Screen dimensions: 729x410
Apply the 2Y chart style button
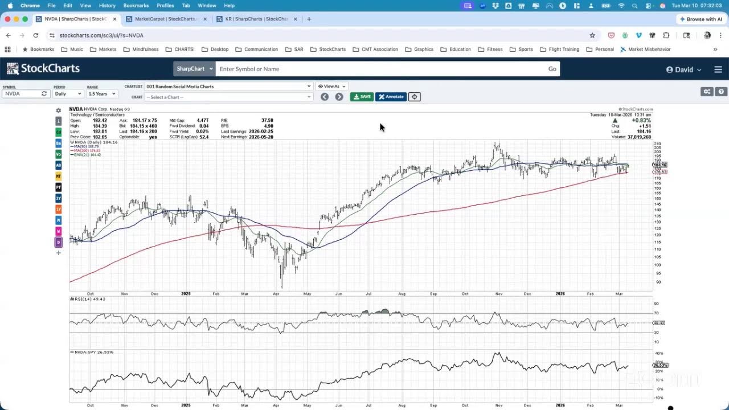[x=58, y=198]
